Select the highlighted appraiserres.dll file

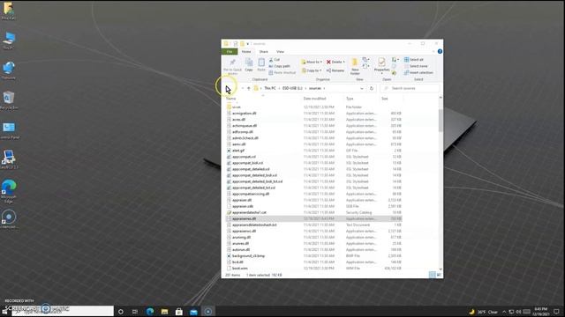pos(313,218)
